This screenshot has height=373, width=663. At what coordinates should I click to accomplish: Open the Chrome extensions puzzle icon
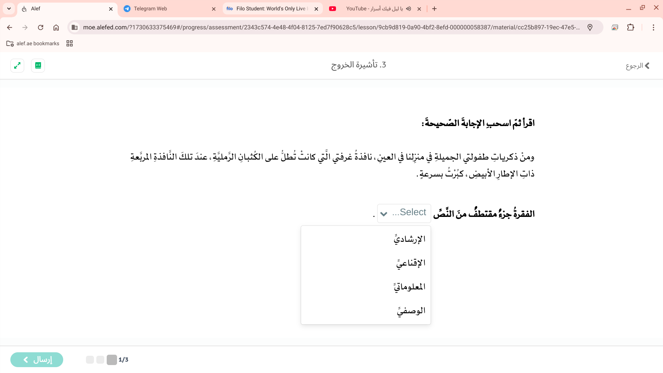click(x=631, y=27)
